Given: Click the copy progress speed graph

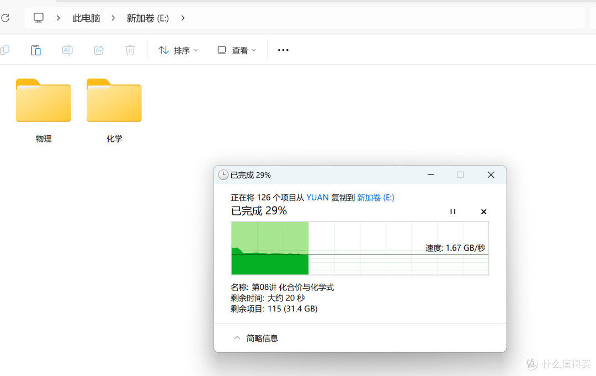Looking at the screenshot, I should click(x=360, y=248).
